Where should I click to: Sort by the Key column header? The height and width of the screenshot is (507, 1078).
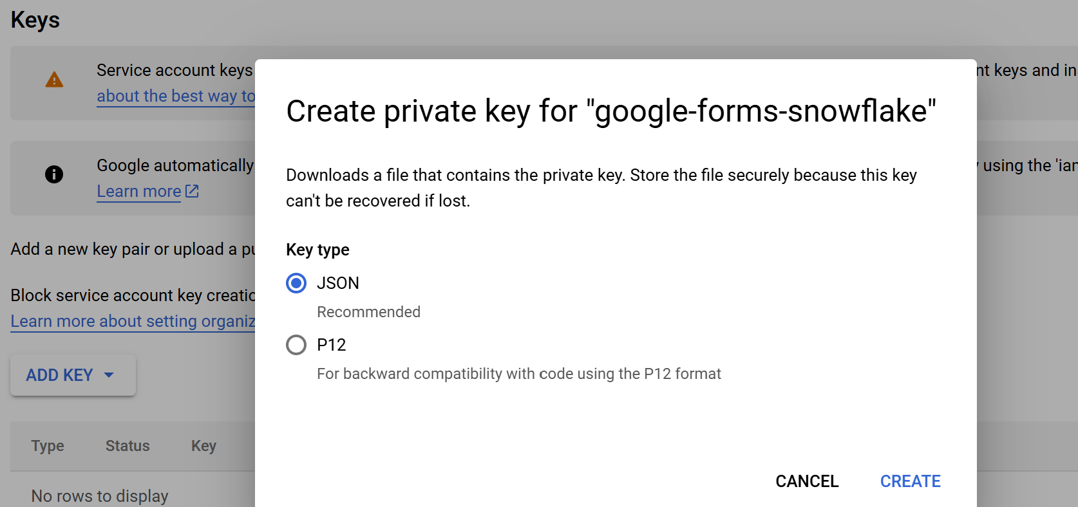203,446
